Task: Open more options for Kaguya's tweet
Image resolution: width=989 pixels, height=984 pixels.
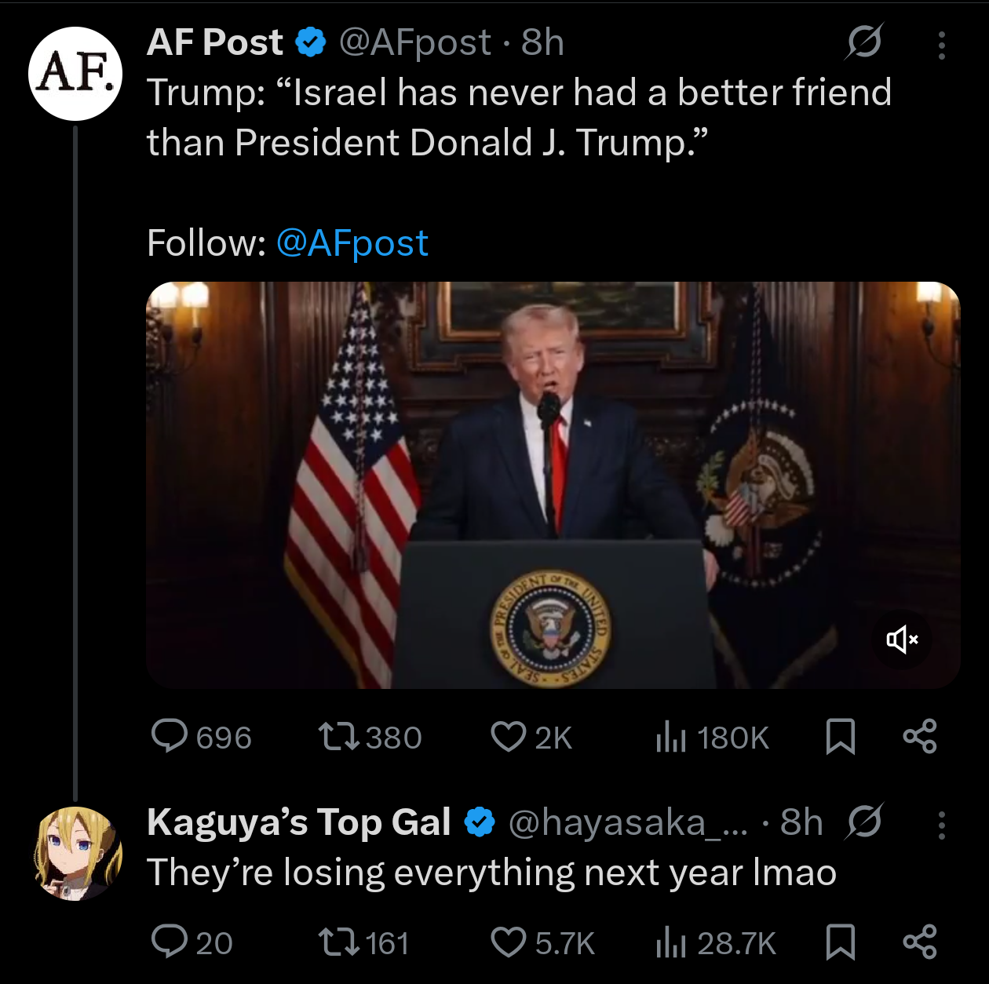Action: [942, 825]
